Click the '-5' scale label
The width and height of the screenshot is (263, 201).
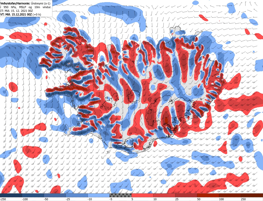111,199
